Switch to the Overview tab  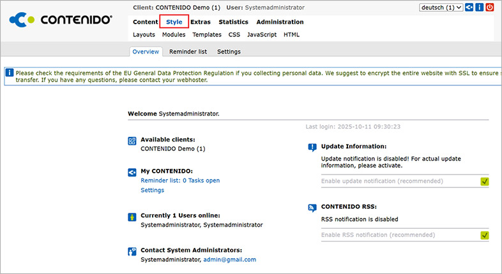click(x=146, y=52)
